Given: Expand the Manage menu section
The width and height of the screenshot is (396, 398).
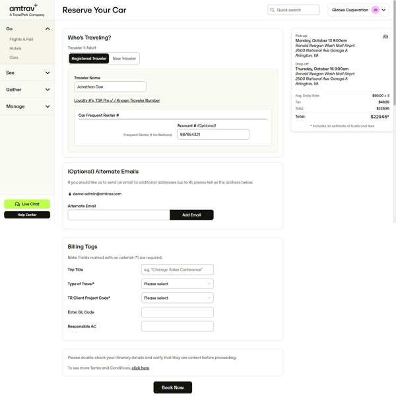Looking at the screenshot, I should [x=48, y=106].
